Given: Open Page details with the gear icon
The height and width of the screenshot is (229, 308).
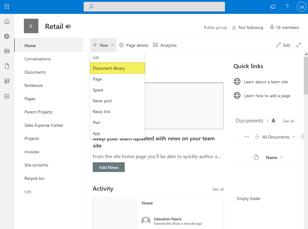Looking at the screenshot, I should (x=133, y=45).
